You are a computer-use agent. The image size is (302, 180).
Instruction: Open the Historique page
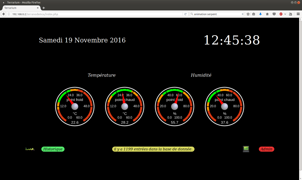[53, 149]
